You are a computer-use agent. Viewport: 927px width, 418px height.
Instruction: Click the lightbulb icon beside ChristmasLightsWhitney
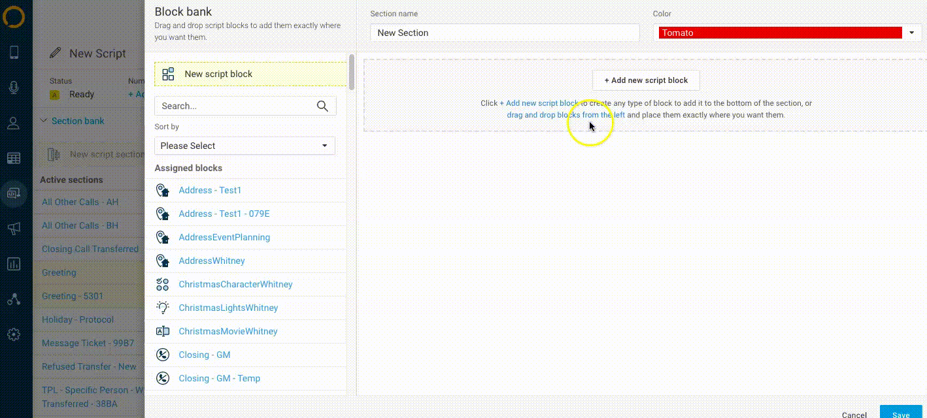(163, 308)
